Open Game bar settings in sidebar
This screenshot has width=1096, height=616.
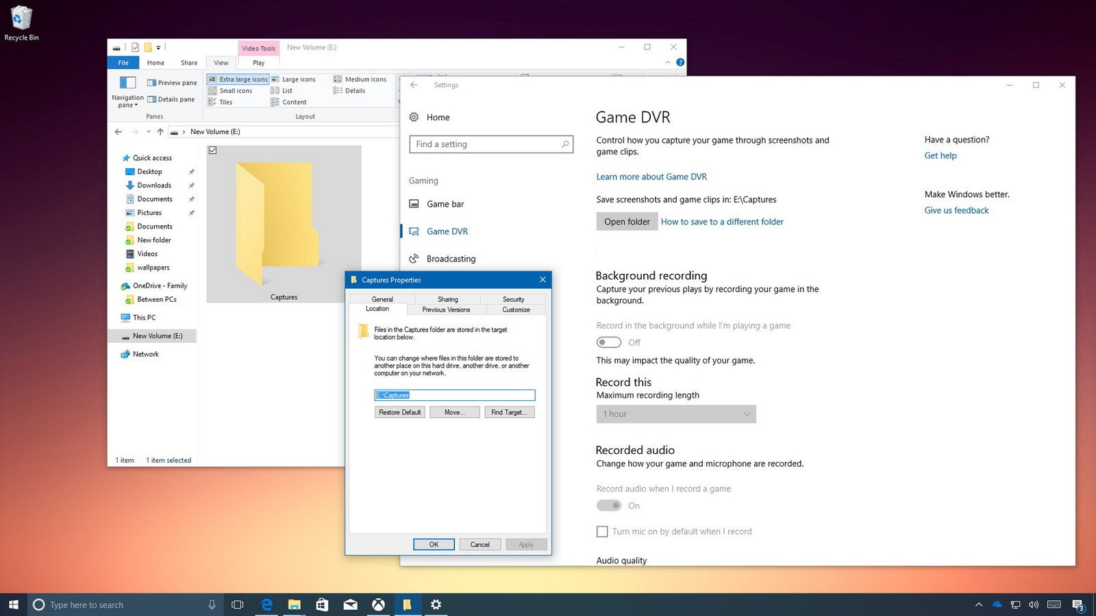click(x=445, y=203)
